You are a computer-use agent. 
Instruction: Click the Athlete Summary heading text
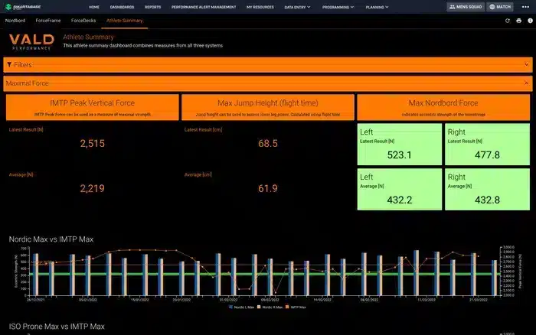click(88, 37)
